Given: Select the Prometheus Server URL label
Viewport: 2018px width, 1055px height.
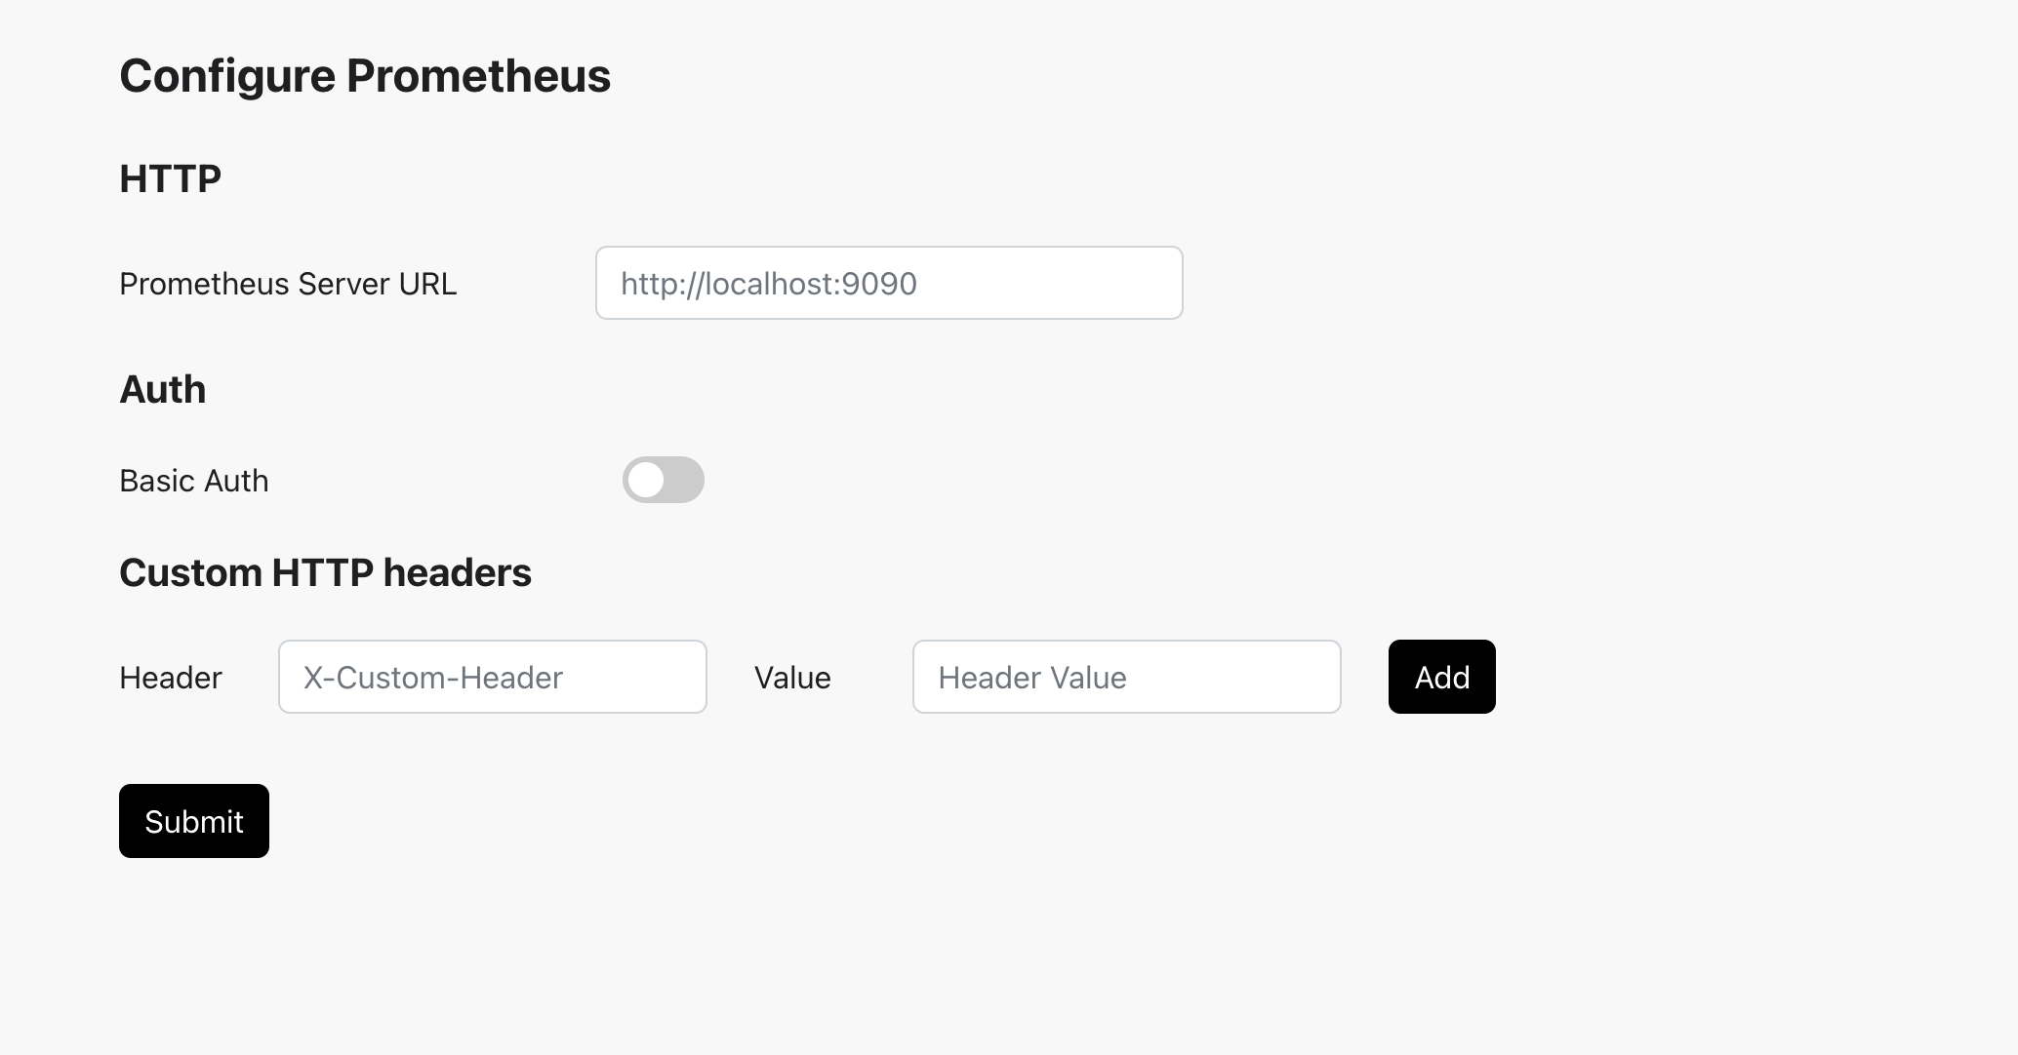Looking at the screenshot, I should [287, 284].
